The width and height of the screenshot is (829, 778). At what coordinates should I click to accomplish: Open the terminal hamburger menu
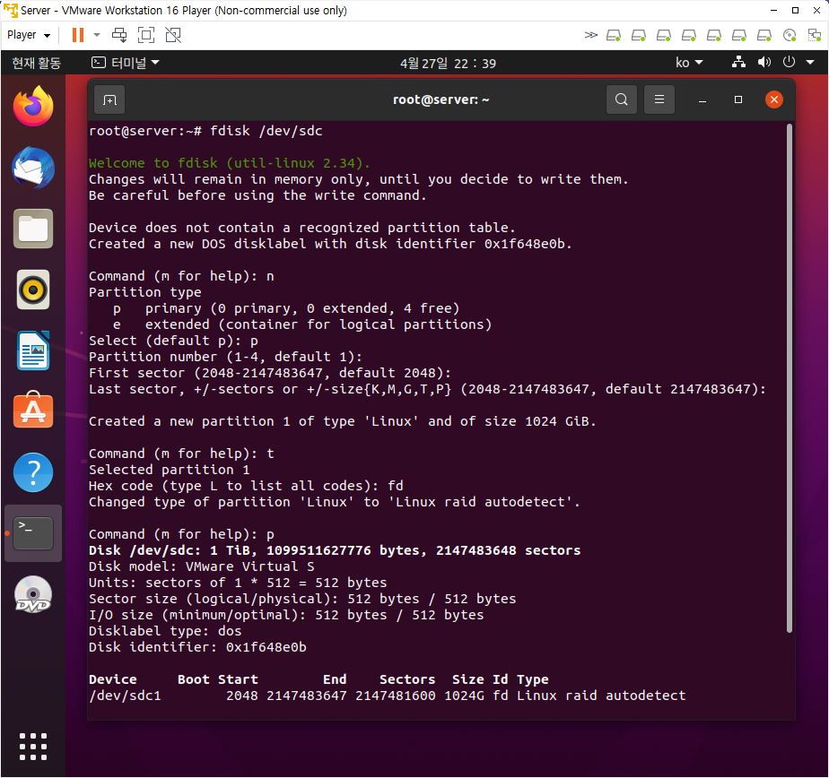coord(659,99)
